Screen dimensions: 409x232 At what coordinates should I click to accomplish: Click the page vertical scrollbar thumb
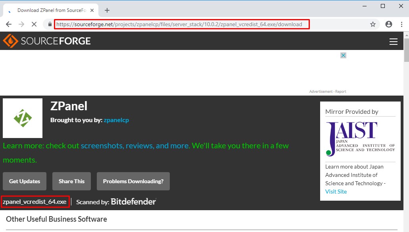(406, 50)
